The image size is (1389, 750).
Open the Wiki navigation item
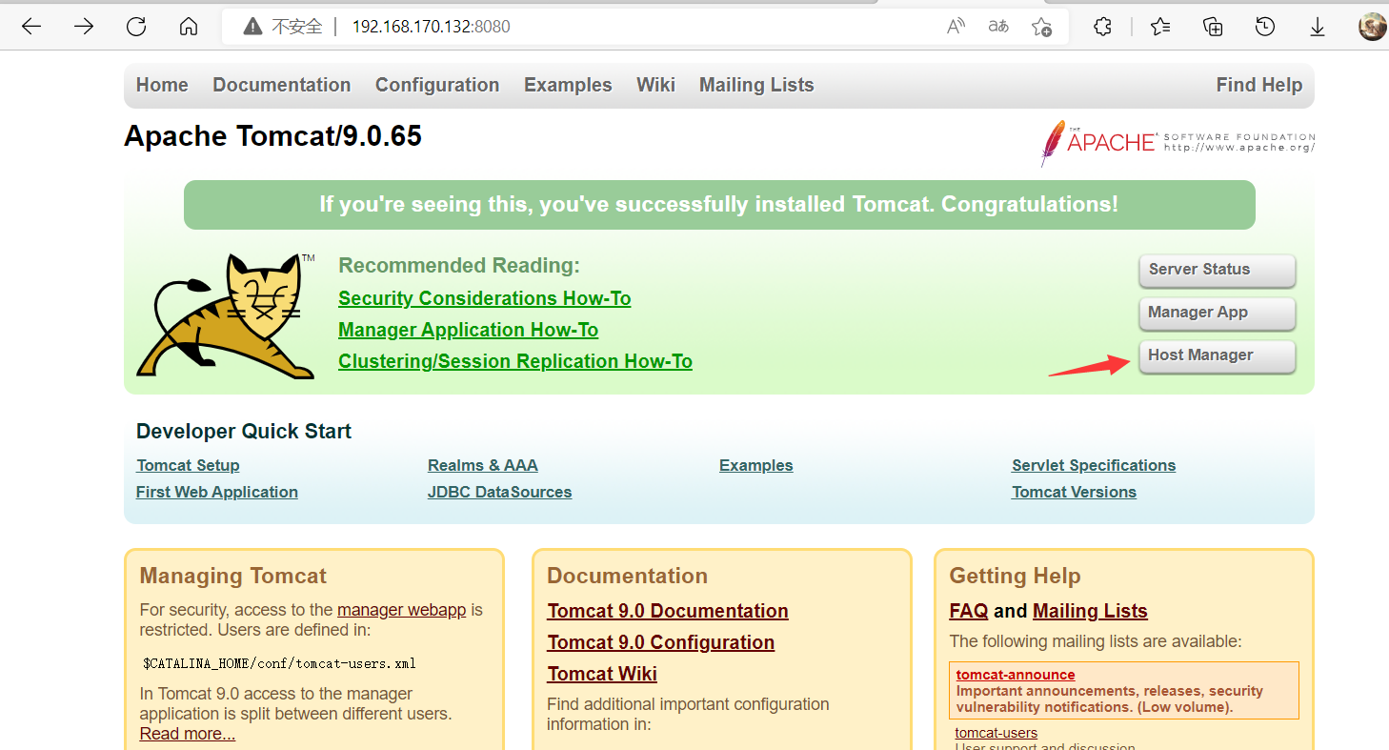(655, 85)
